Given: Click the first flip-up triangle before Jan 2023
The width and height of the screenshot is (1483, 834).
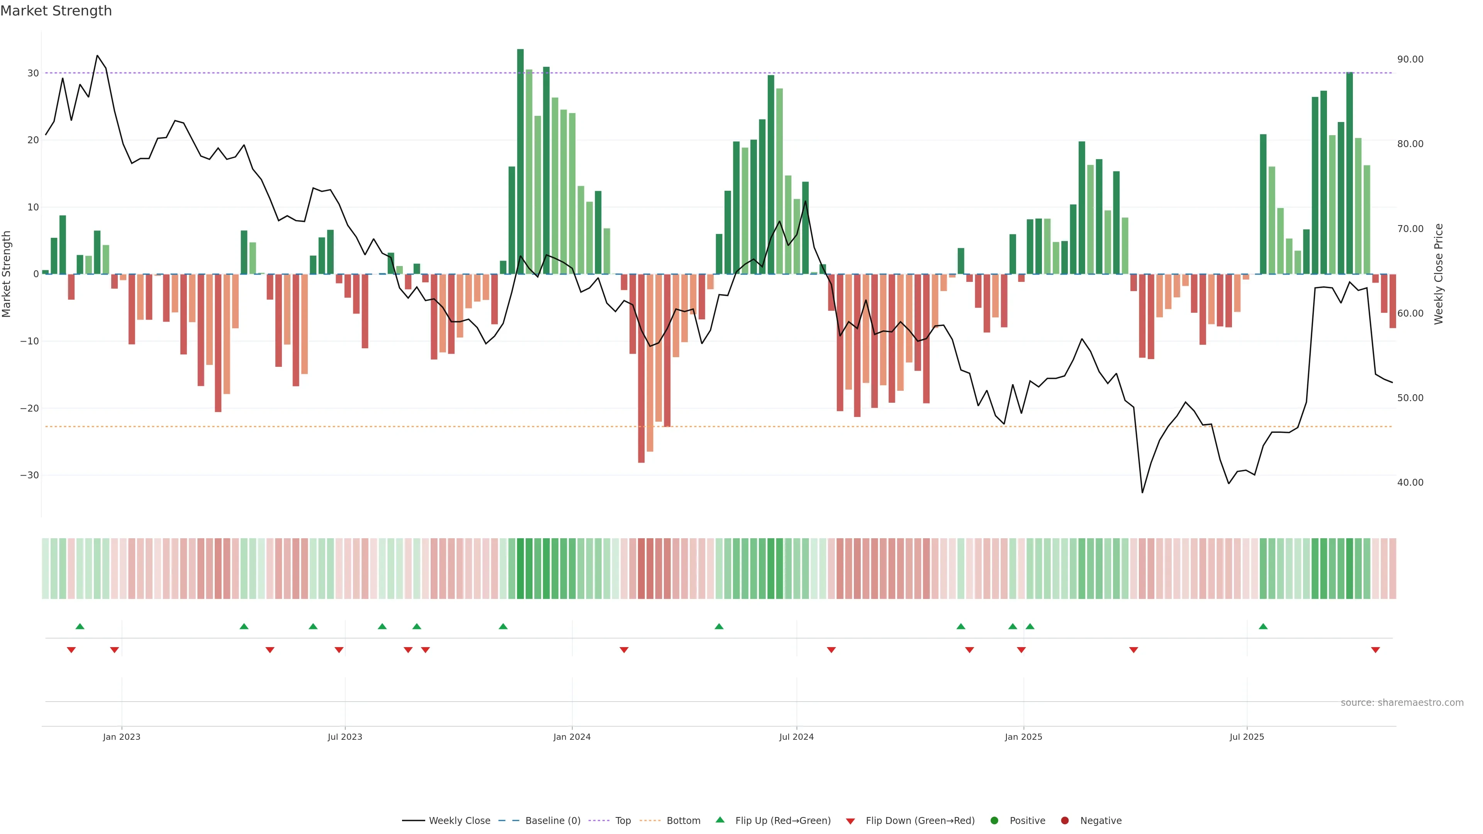Looking at the screenshot, I should [x=80, y=626].
